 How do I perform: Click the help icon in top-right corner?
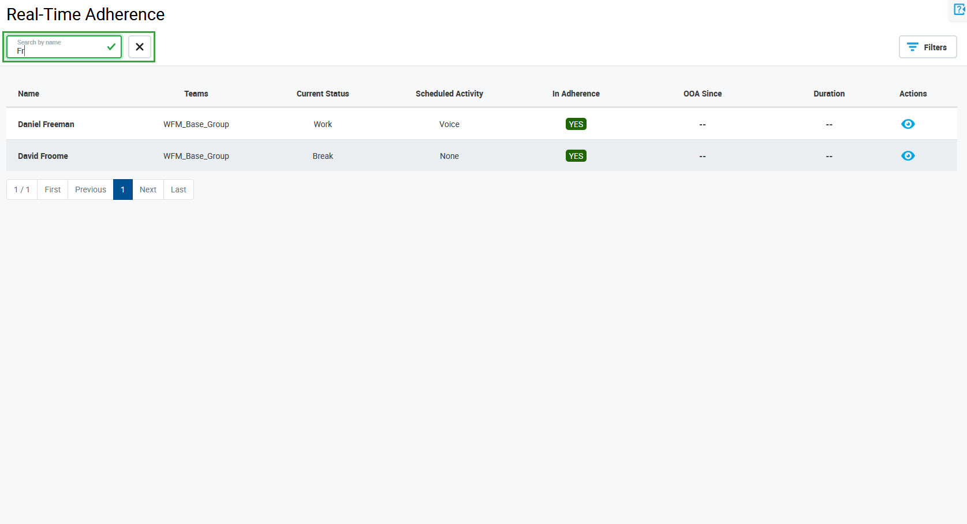point(959,10)
